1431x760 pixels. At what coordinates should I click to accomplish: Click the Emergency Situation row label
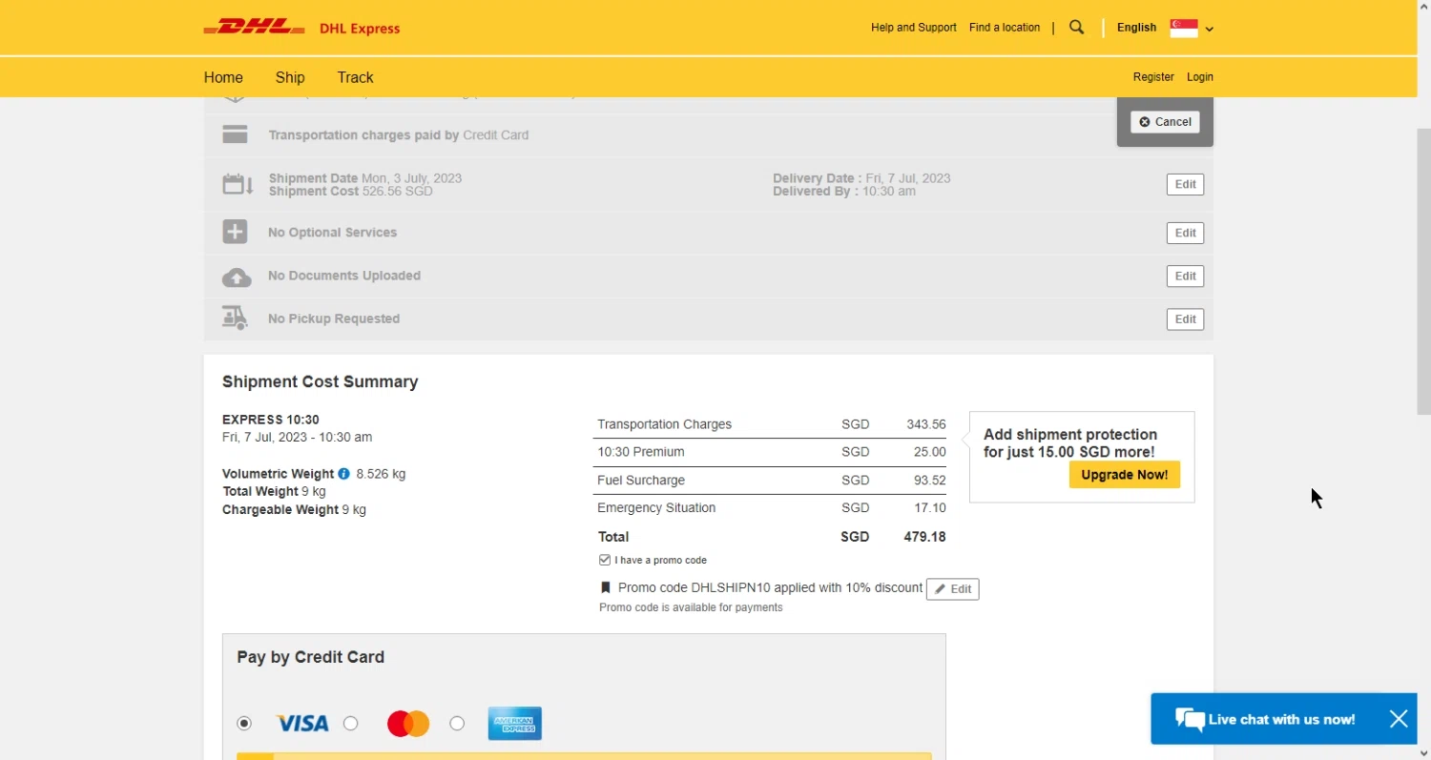[x=656, y=508]
